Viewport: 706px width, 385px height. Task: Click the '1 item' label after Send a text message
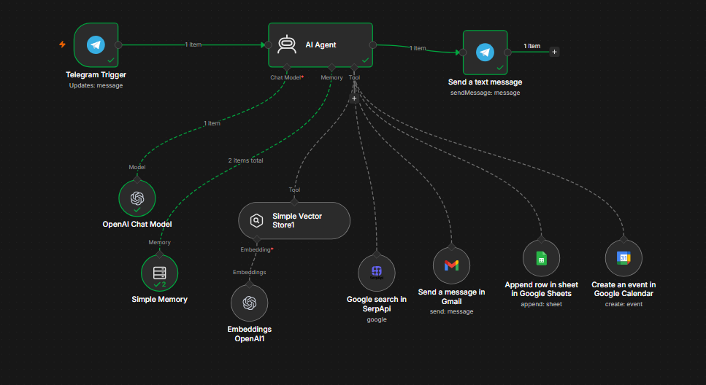tap(532, 46)
